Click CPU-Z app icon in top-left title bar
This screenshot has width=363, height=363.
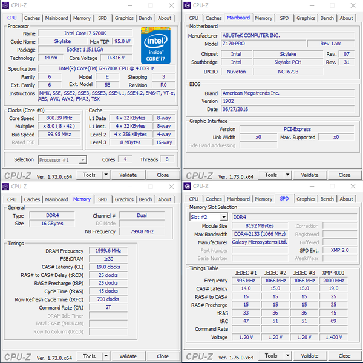click(x=5, y=5)
